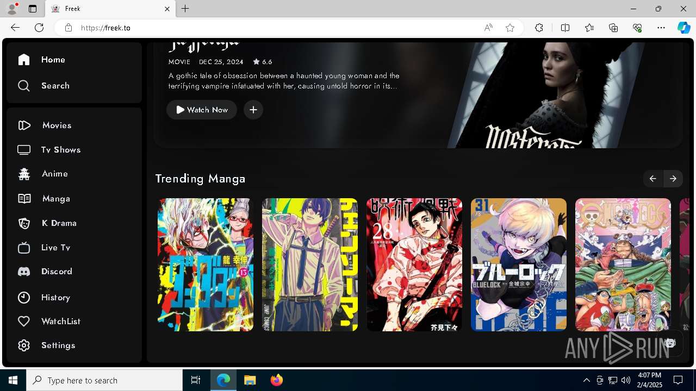Open the One Piece manga cover
The width and height of the screenshot is (696, 391).
point(623,264)
